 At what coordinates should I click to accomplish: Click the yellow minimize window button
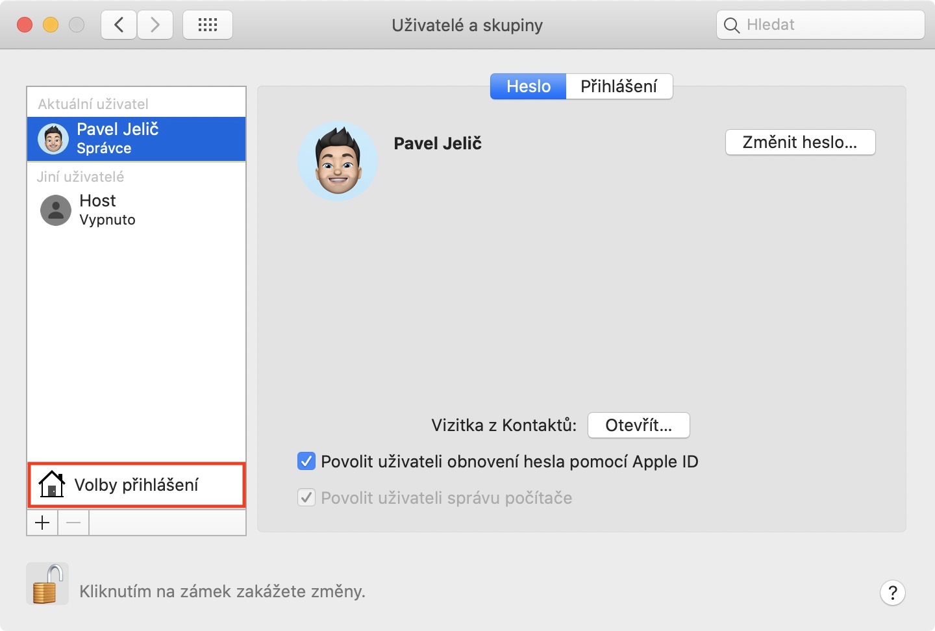[x=51, y=25]
